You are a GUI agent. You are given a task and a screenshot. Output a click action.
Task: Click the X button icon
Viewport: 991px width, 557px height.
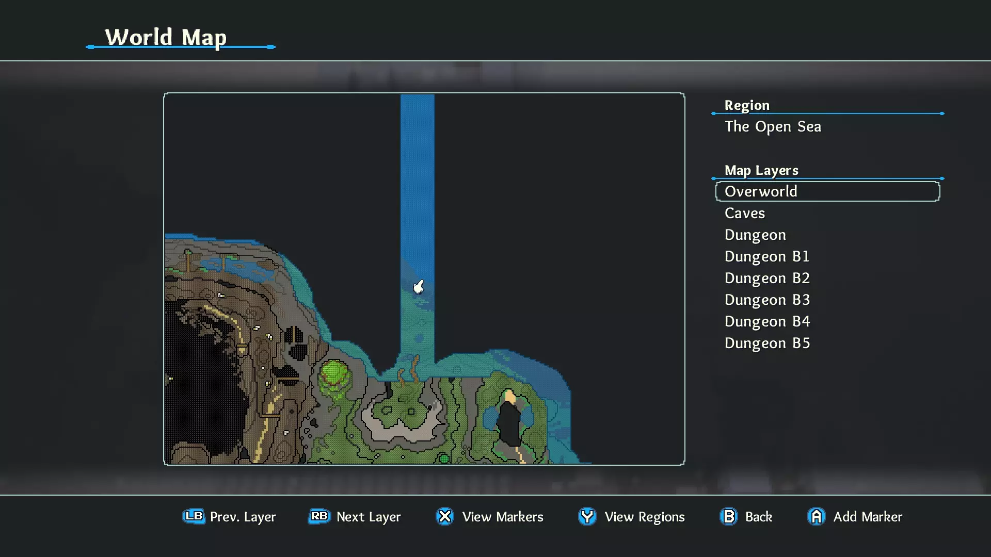(x=444, y=516)
